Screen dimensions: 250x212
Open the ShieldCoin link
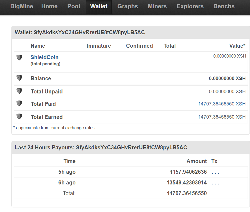tap(45, 57)
